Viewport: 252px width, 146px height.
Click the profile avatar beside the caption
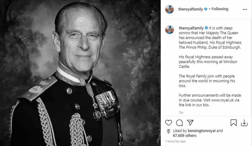[169, 29]
